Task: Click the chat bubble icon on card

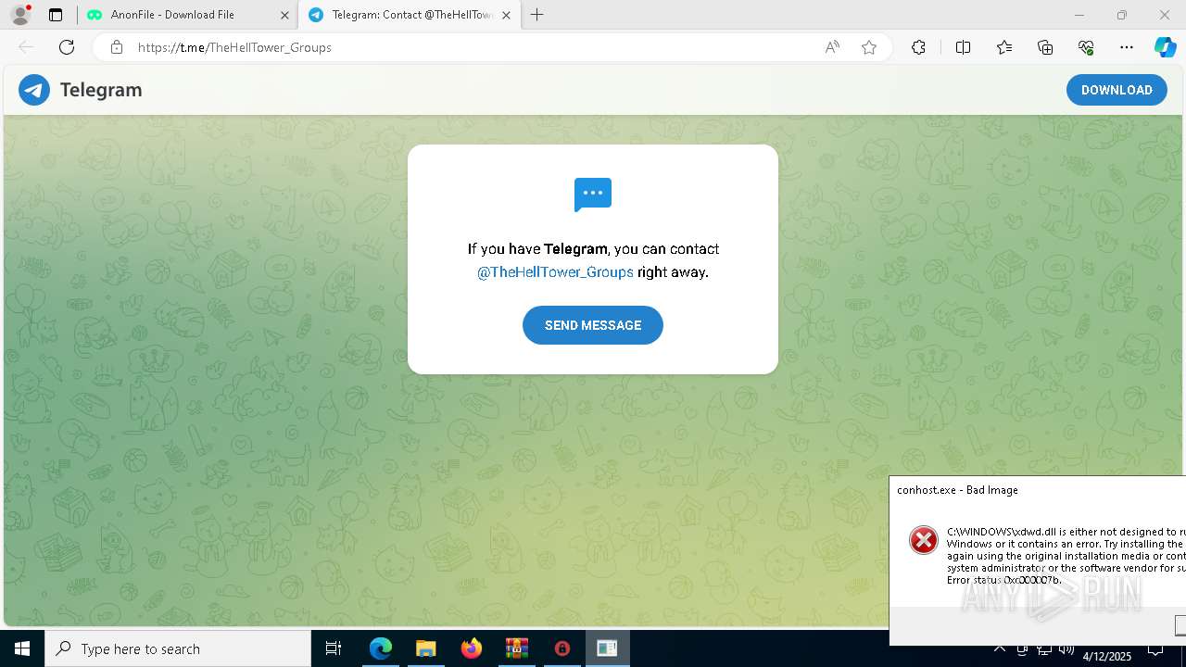Action: 593,195
